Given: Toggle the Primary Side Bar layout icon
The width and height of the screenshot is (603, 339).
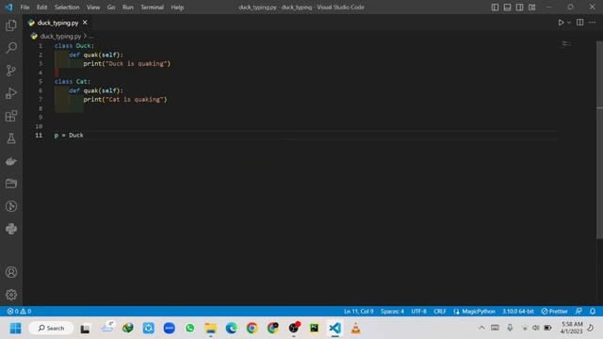Looking at the screenshot, I should 495,8.
